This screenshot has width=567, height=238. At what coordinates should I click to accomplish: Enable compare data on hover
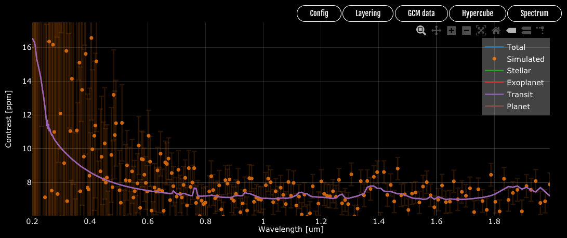526,30
